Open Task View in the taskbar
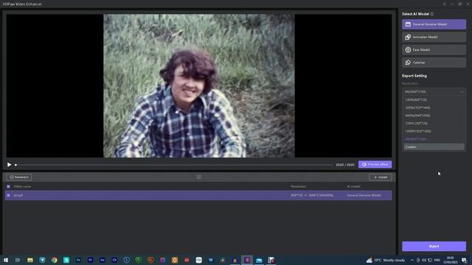 pyautogui.click(x=18, y=260)
